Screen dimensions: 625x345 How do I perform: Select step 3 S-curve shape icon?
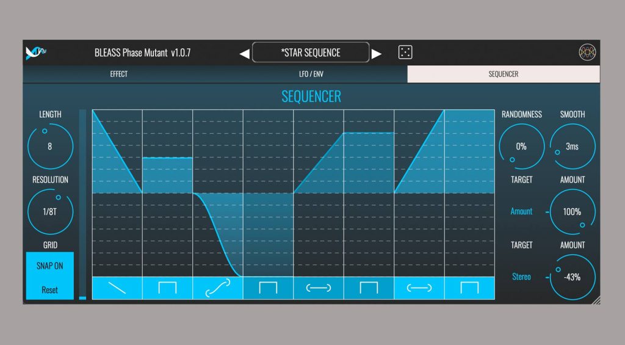[218, 288]
